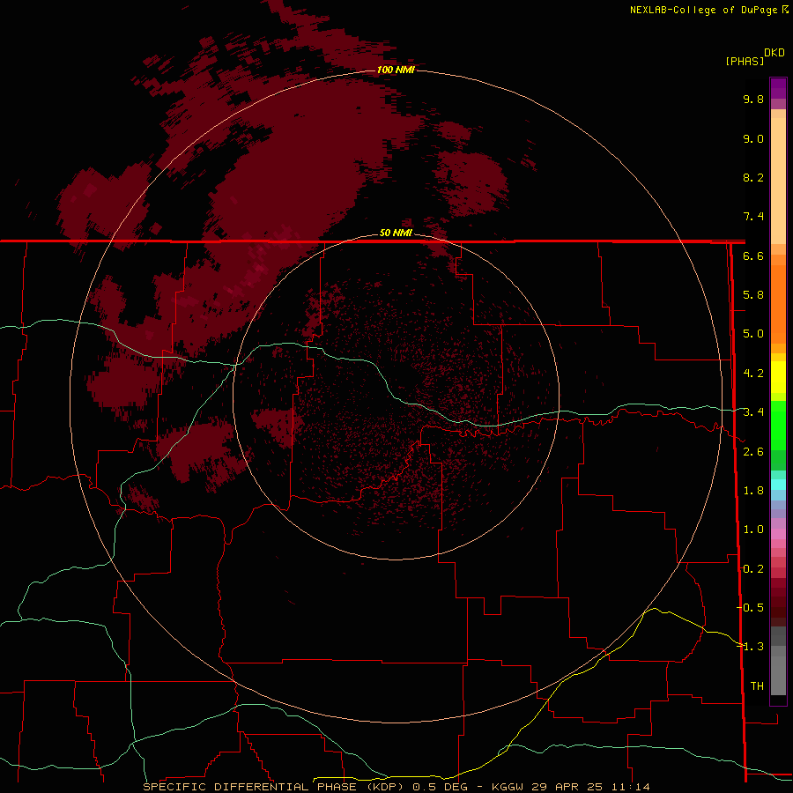Screen dimensions: 793x793
Task: Click the DKD label above the color scale
Action: click(774, 53)
